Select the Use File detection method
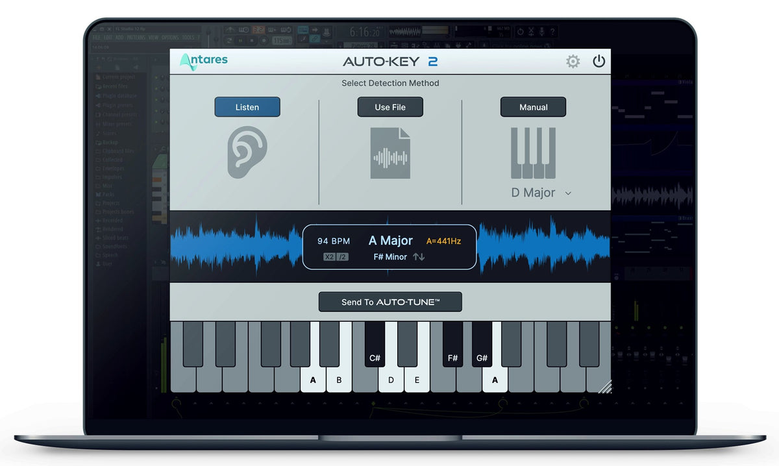The height and width of the screenshot is (466, 779). pos(389,106)
